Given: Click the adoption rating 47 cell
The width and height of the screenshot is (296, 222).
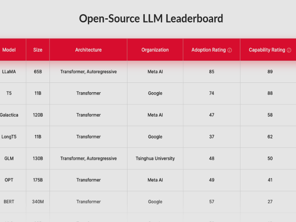Looking at the screenshot, I should pyautogui.click(x=212, y=115).
